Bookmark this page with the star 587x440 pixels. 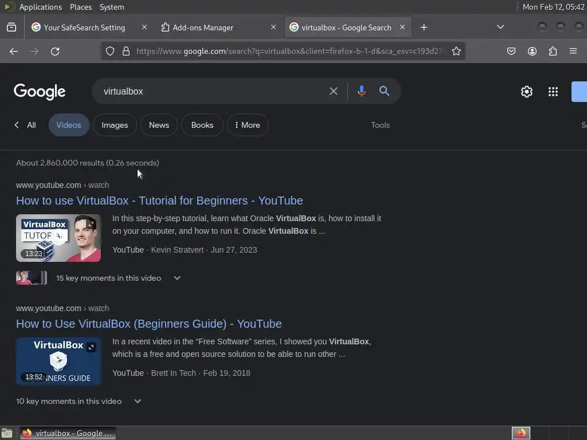456,51
